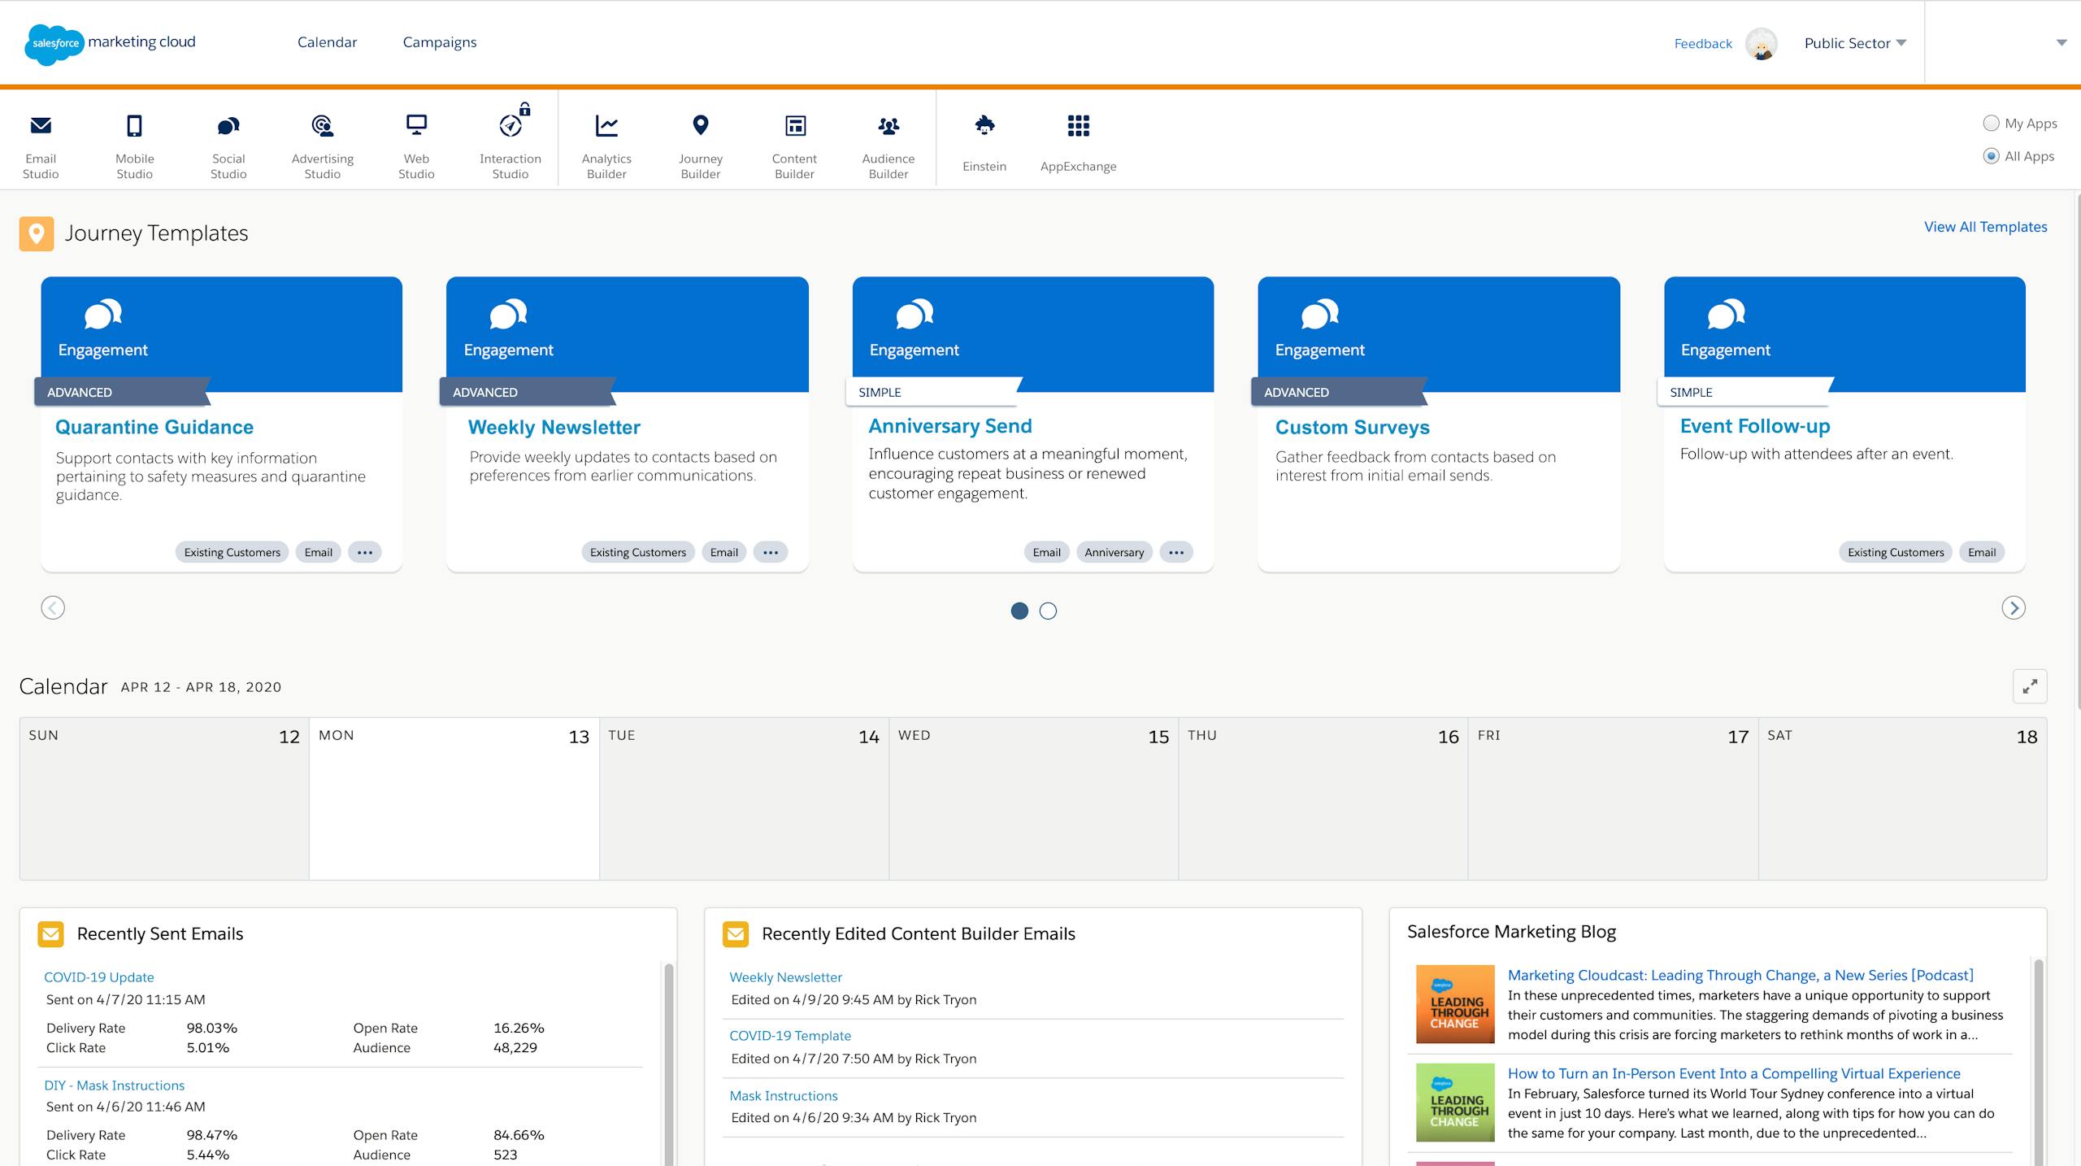Select first carousel page dot

[x=1019, y=611]
